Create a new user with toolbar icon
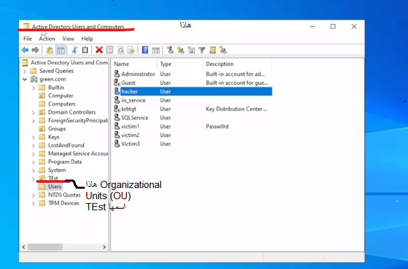 [170, 50]
